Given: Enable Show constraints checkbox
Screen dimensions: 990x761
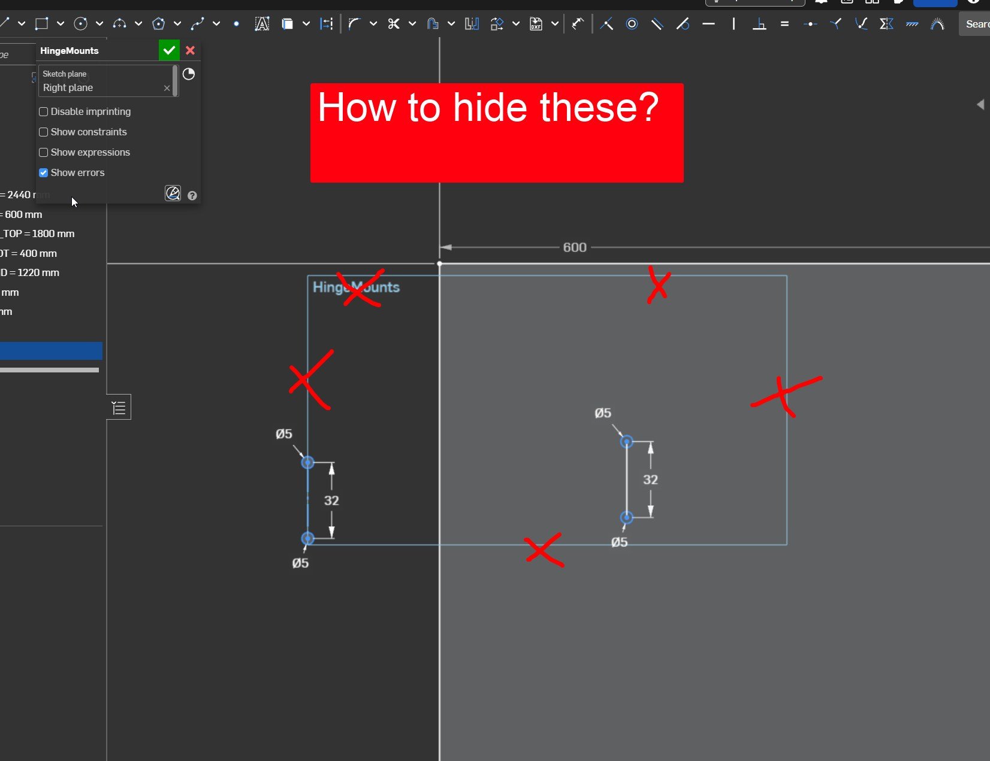Looking at the screenshot, I should click(x=43, y=132).
